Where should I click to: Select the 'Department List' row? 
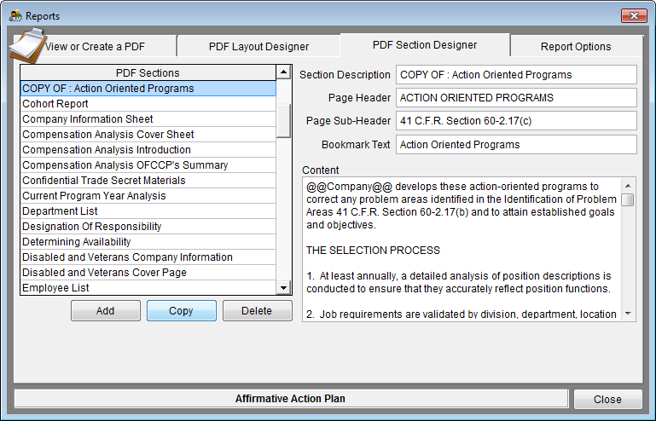(148, 211)
